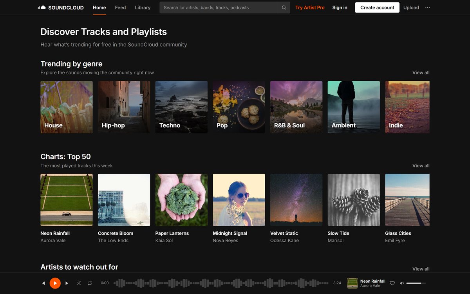Focus the search input field

(219, 7)
